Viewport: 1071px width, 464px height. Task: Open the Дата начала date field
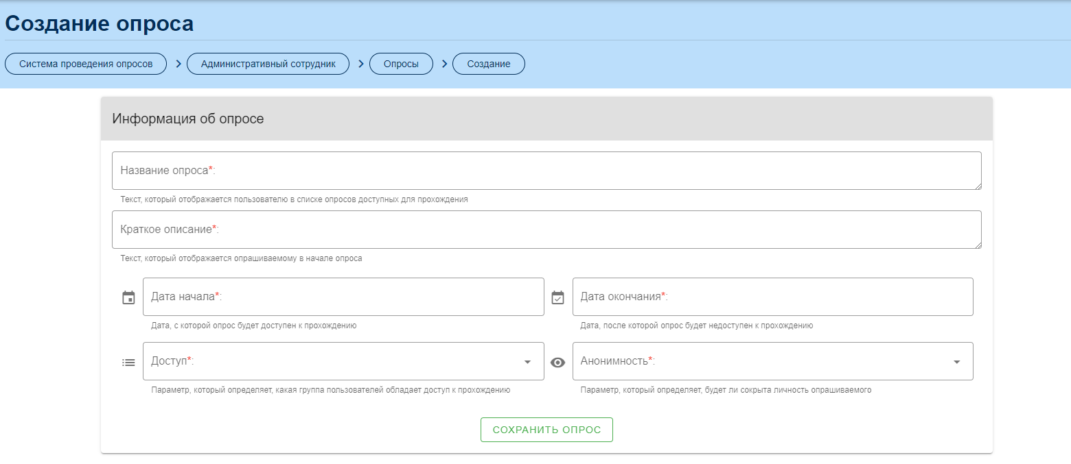tap(343, 297)
